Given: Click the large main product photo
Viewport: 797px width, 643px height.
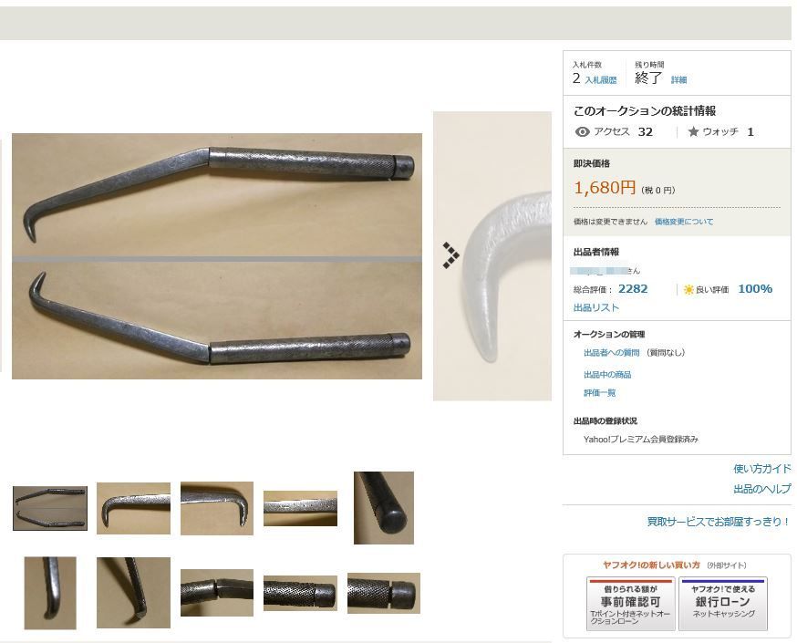Looking at the screenshot, I should (x=216, y=256).
